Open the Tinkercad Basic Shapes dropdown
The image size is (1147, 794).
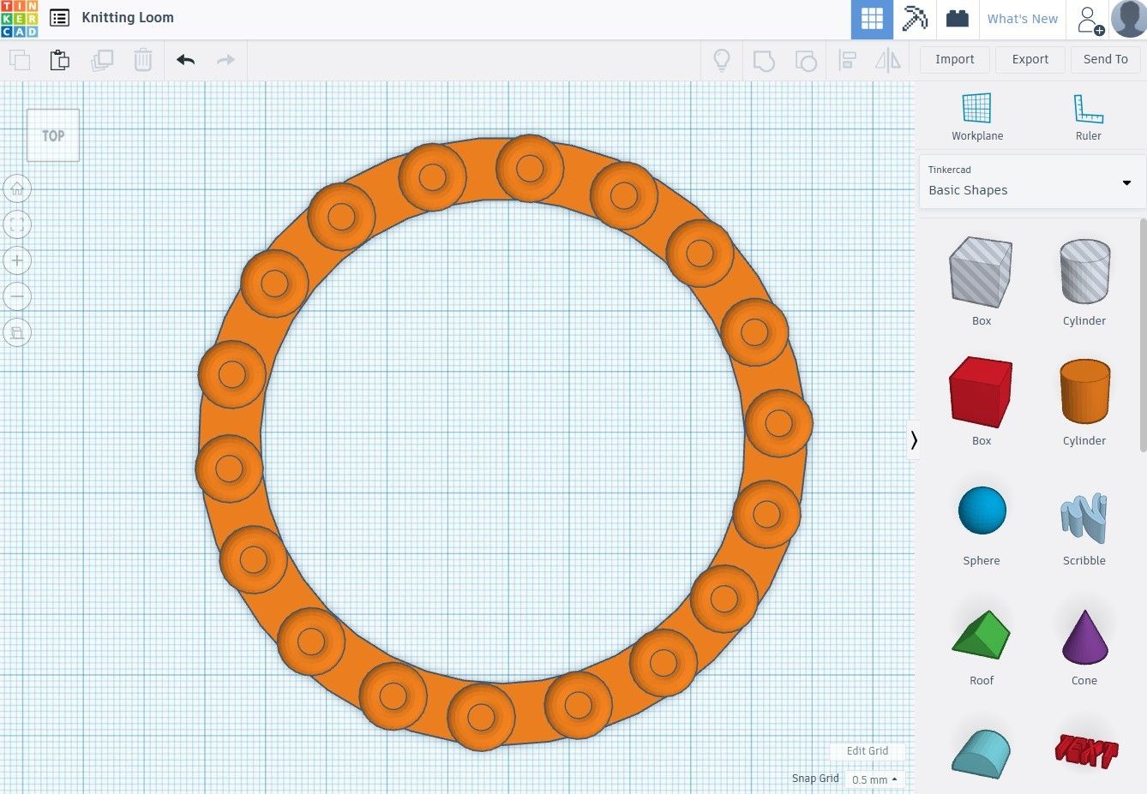pyautogui.click(x=1030, y=182)
